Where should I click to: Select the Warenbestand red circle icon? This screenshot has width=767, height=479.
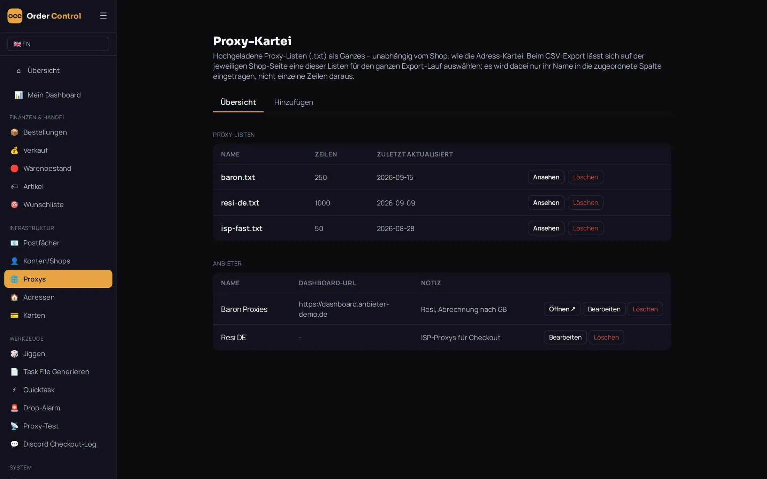click(x=14, y=169)
